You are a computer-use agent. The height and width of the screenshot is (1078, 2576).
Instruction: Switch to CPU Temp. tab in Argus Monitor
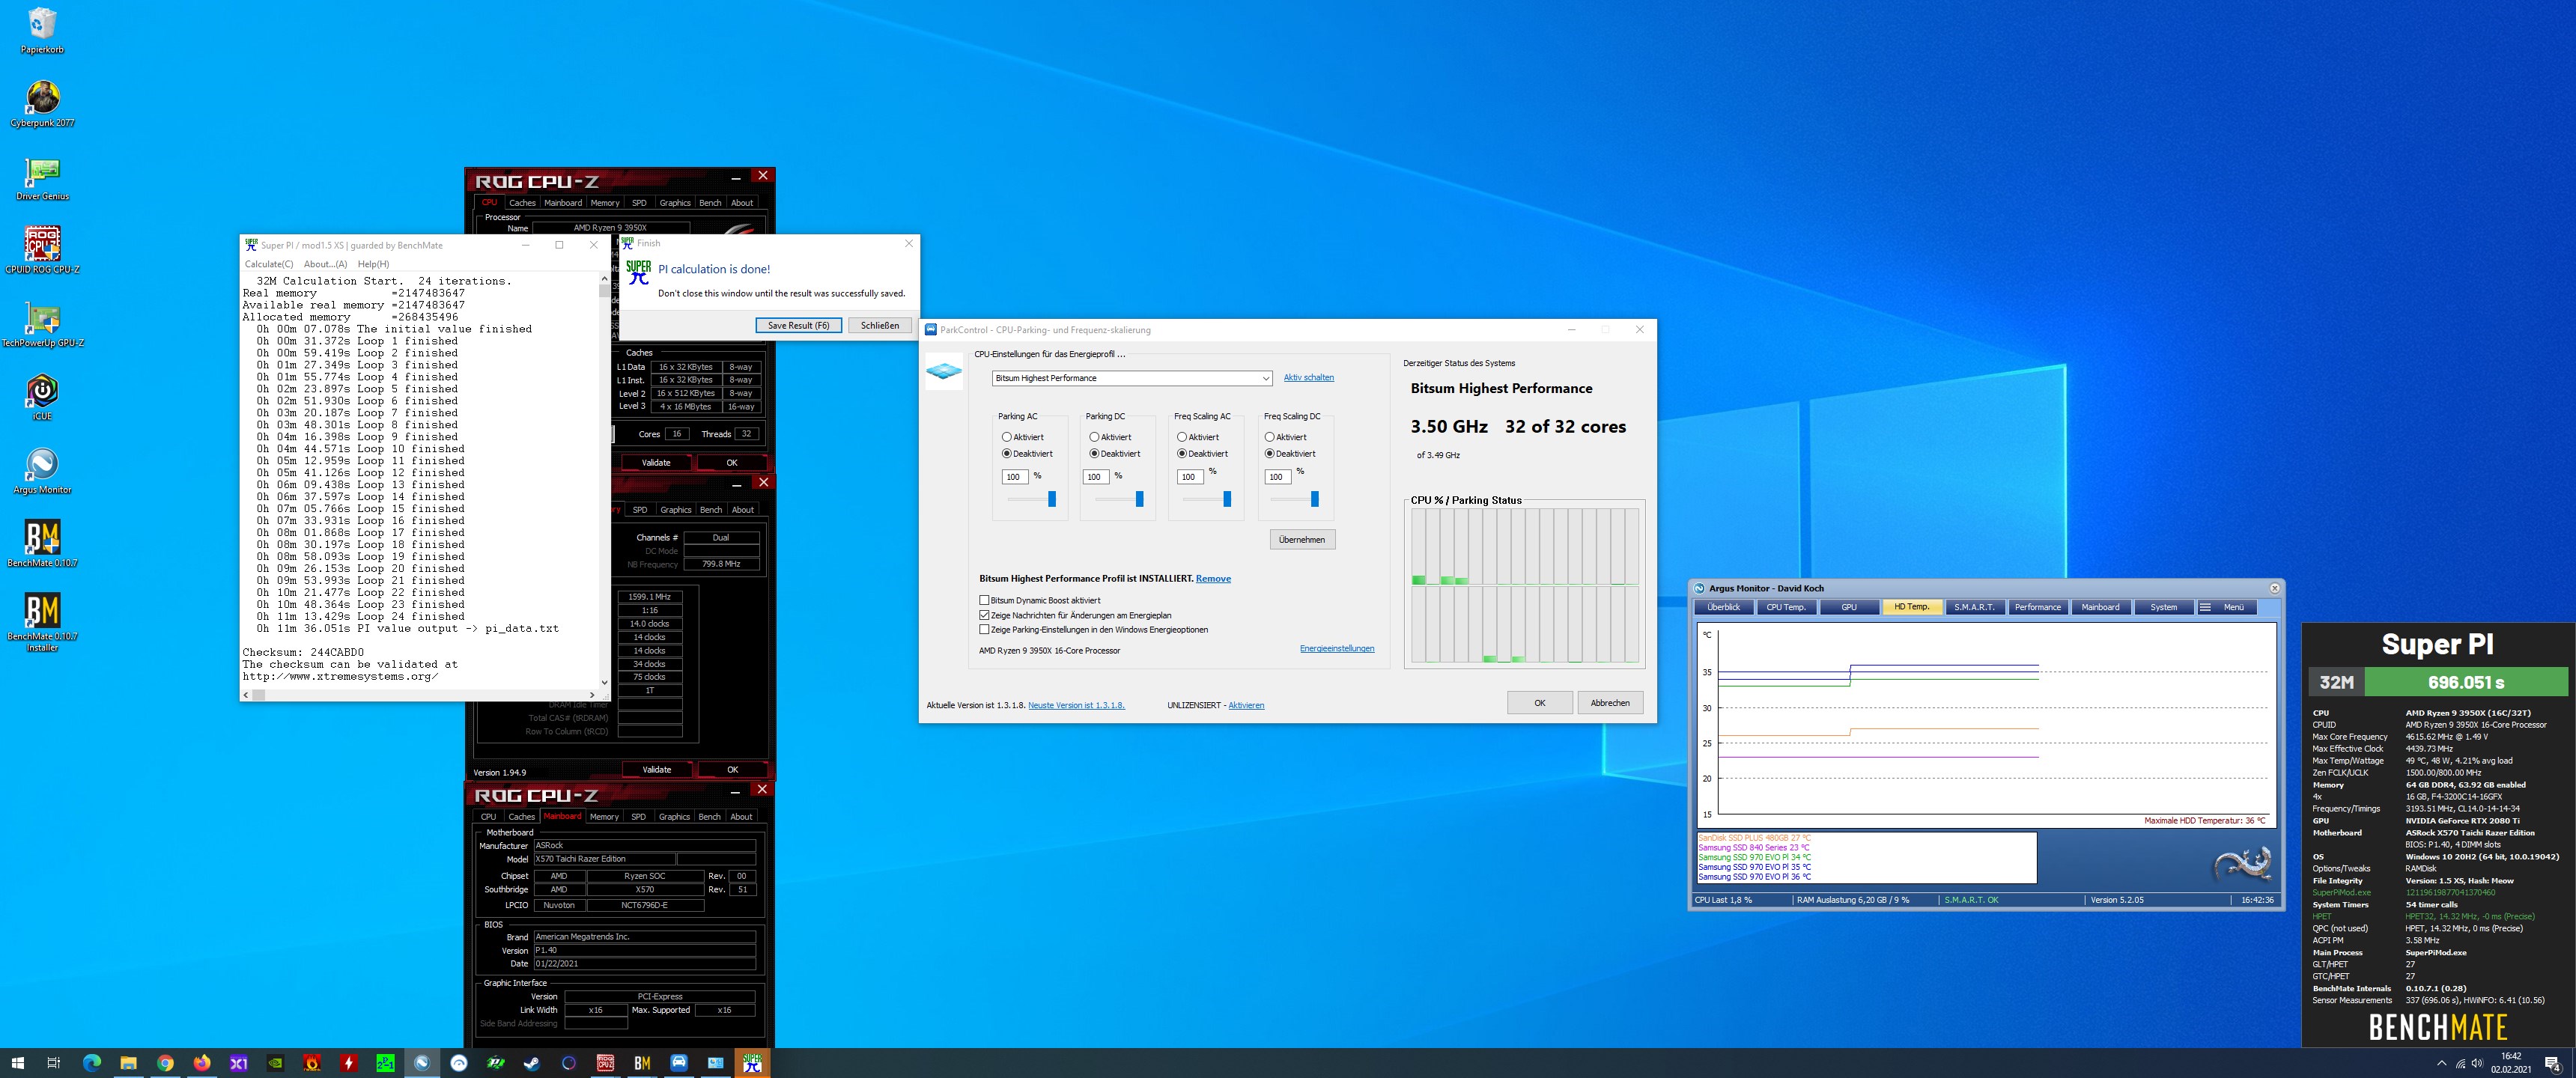pos(1786,607)
